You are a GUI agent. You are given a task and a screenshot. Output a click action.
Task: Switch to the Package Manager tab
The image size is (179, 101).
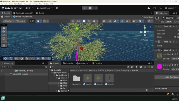(x=23, y=13)
